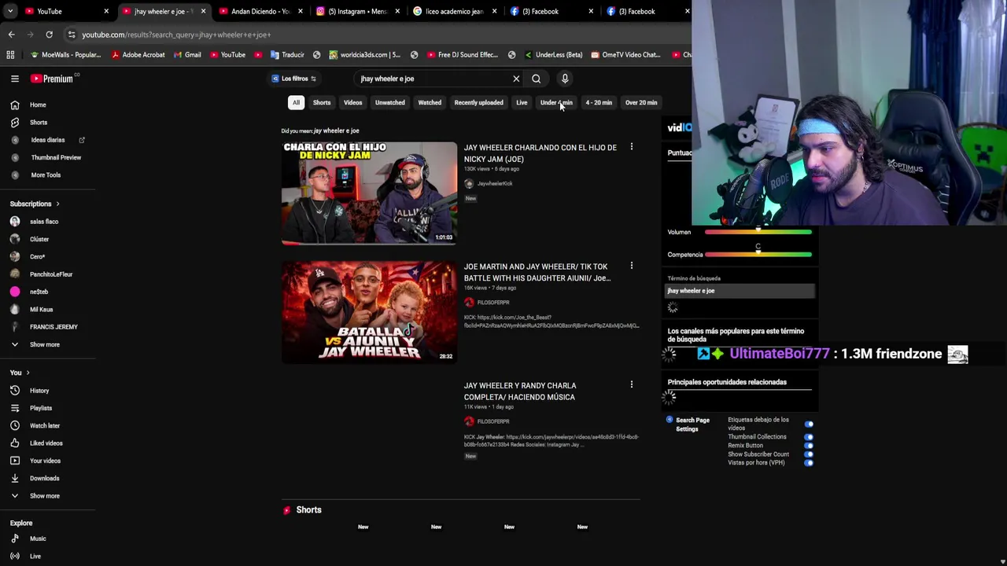The width and height of the screenshot is (1007, 566).
Task: Open Ideas diarias sidebar item
Action: tap(47, 140)
